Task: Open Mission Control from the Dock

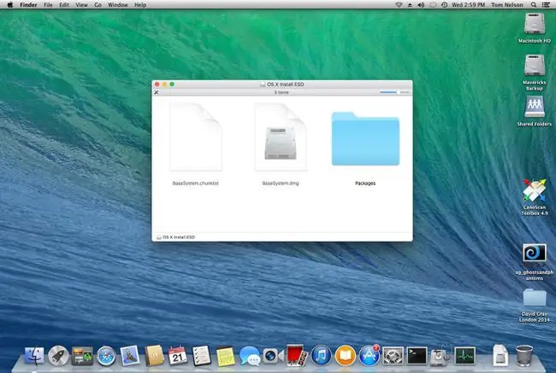Action: [82, 355]
